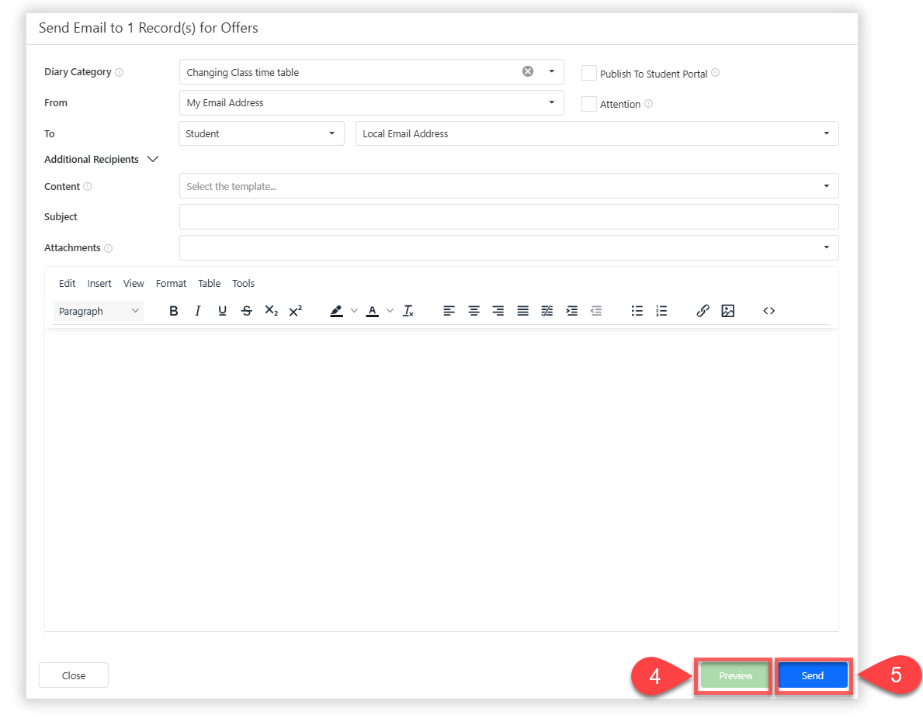This screenshot has width=923, height=718.
Task: Open source code view icon
Action: pos(769,311)
